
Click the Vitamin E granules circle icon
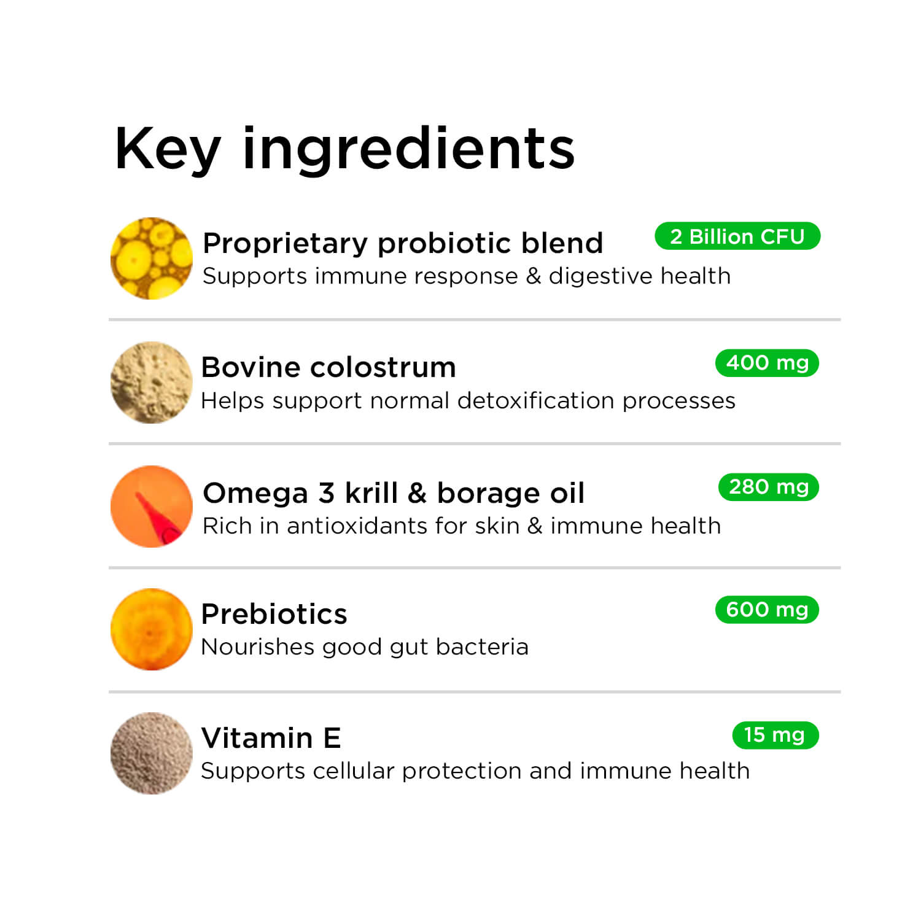(151, 753)
